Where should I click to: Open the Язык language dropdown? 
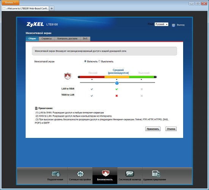coord(161,24)
